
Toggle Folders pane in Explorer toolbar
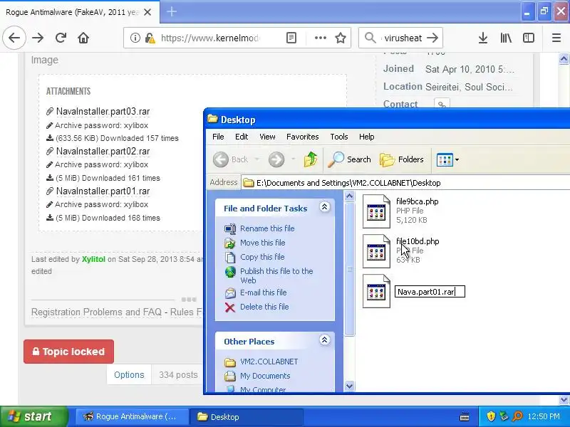coord(402,159)
